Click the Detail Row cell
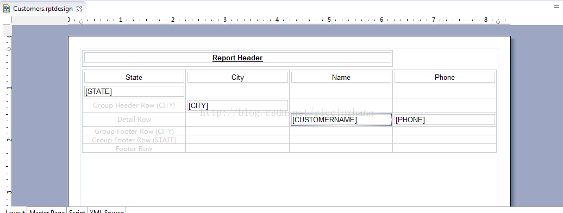Image resolution: width=563 pixels, height=213 pixels. point(134,119)
